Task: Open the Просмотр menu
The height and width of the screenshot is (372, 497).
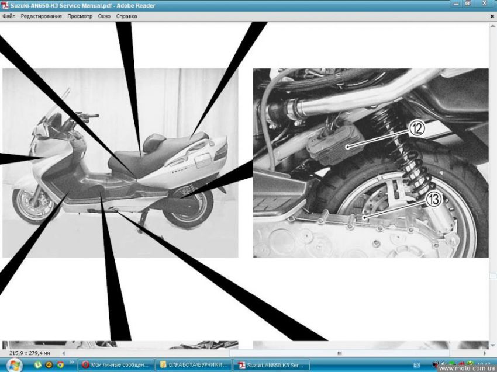Action: click(80, 16)
